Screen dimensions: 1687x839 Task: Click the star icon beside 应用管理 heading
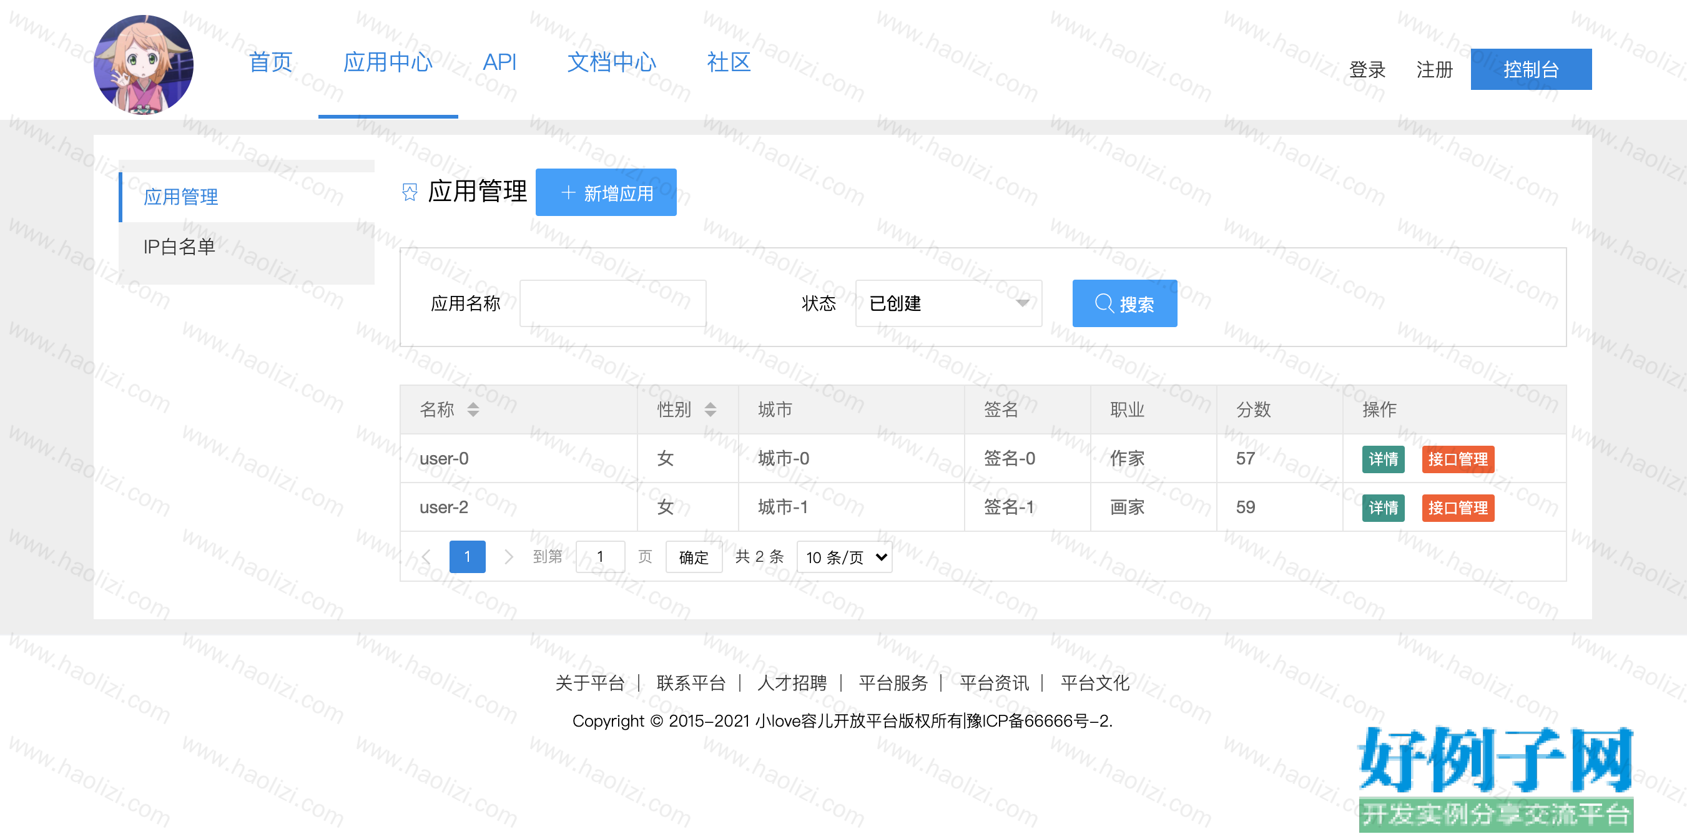(410, 192)
